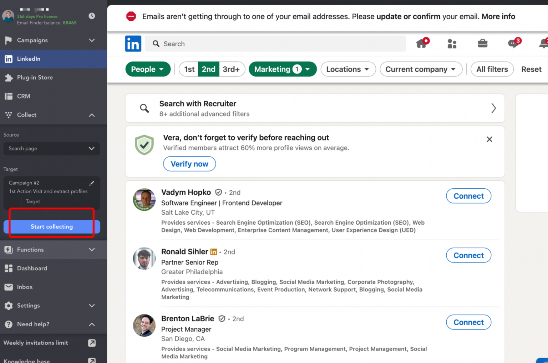Select the Campaigns flag icon
This screenshot has height=363, width=548.
point(9,40)
